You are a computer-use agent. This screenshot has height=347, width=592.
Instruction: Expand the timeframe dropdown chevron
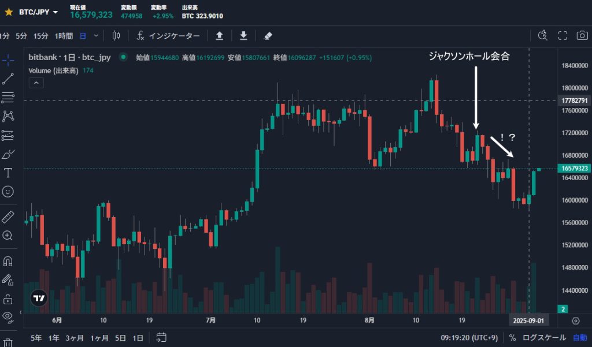96,36
